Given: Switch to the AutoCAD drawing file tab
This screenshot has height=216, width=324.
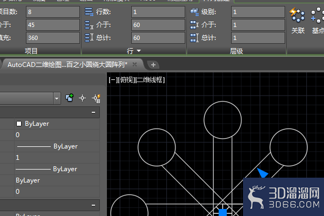Looking at the screenshot, I should tap(67, 65).
